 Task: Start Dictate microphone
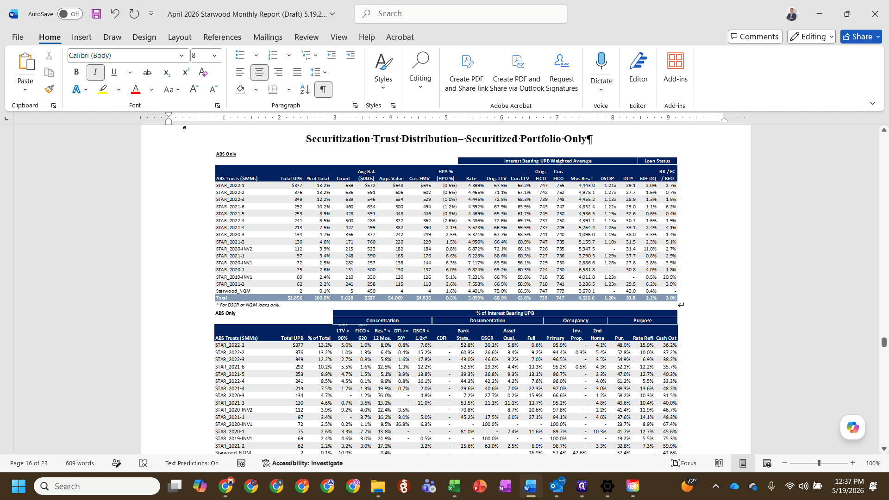(x=601, y=61)
